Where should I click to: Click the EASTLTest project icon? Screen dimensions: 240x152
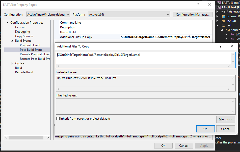click(219, 7)
